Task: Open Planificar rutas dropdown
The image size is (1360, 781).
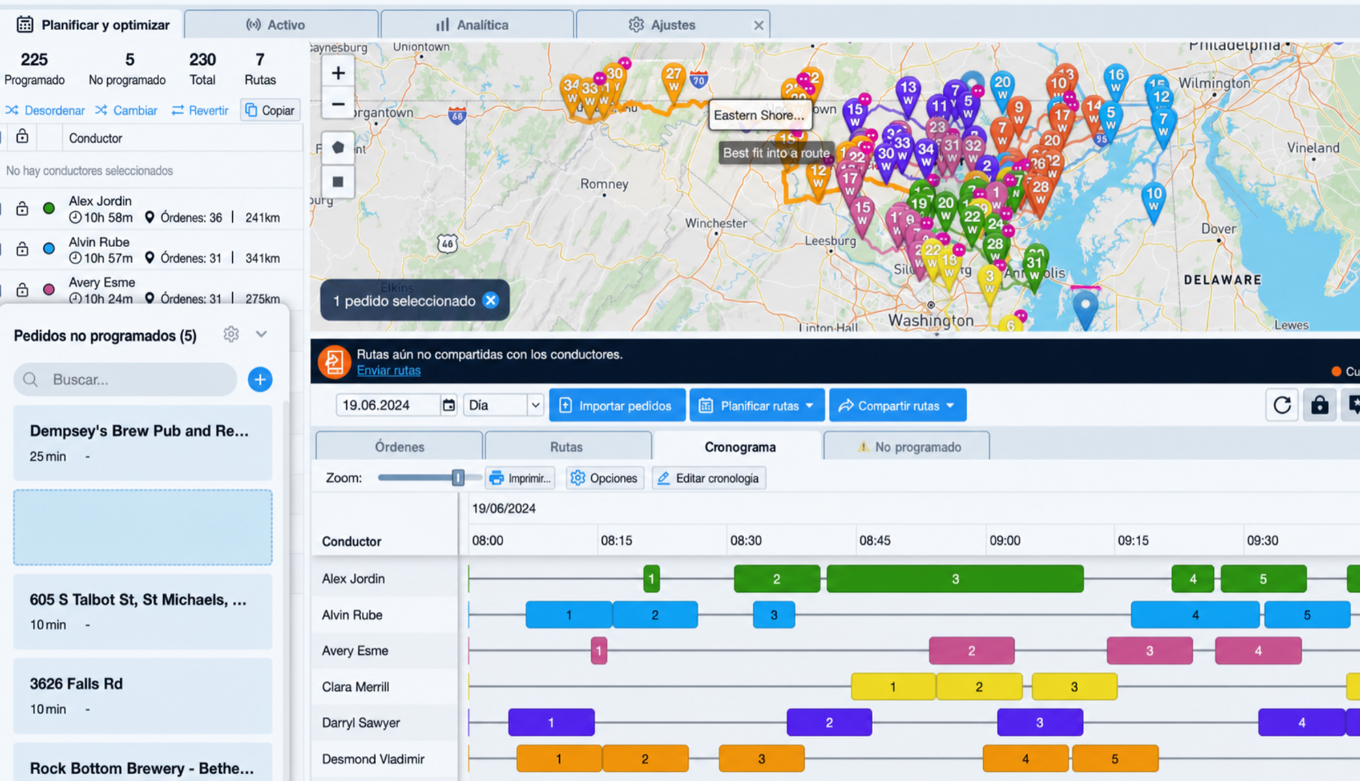Action: point(757,406)
